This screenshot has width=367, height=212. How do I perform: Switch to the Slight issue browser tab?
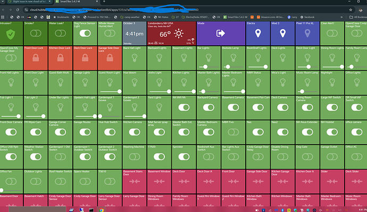(x=29, y=2)
